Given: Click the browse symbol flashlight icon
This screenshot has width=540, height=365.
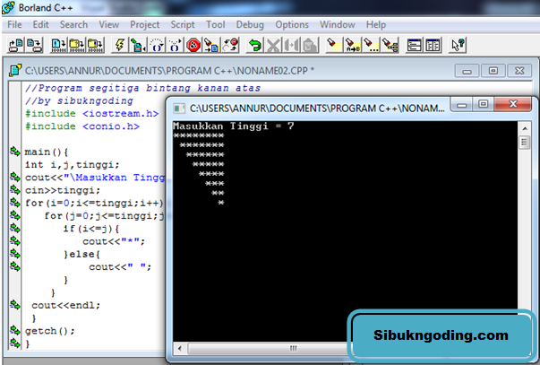Looking at the screenshot, I should click(390, 45).
